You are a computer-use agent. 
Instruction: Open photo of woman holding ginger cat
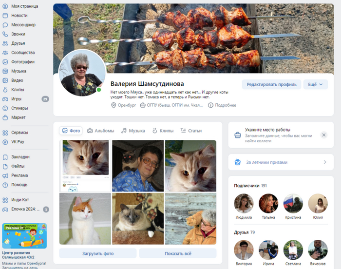[191, 219]
